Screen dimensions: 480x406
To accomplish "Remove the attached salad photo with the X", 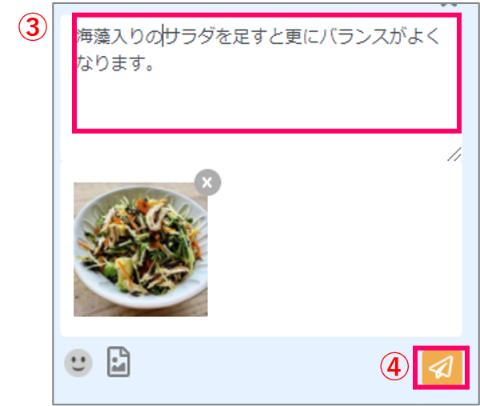I will tap(207, 183).
